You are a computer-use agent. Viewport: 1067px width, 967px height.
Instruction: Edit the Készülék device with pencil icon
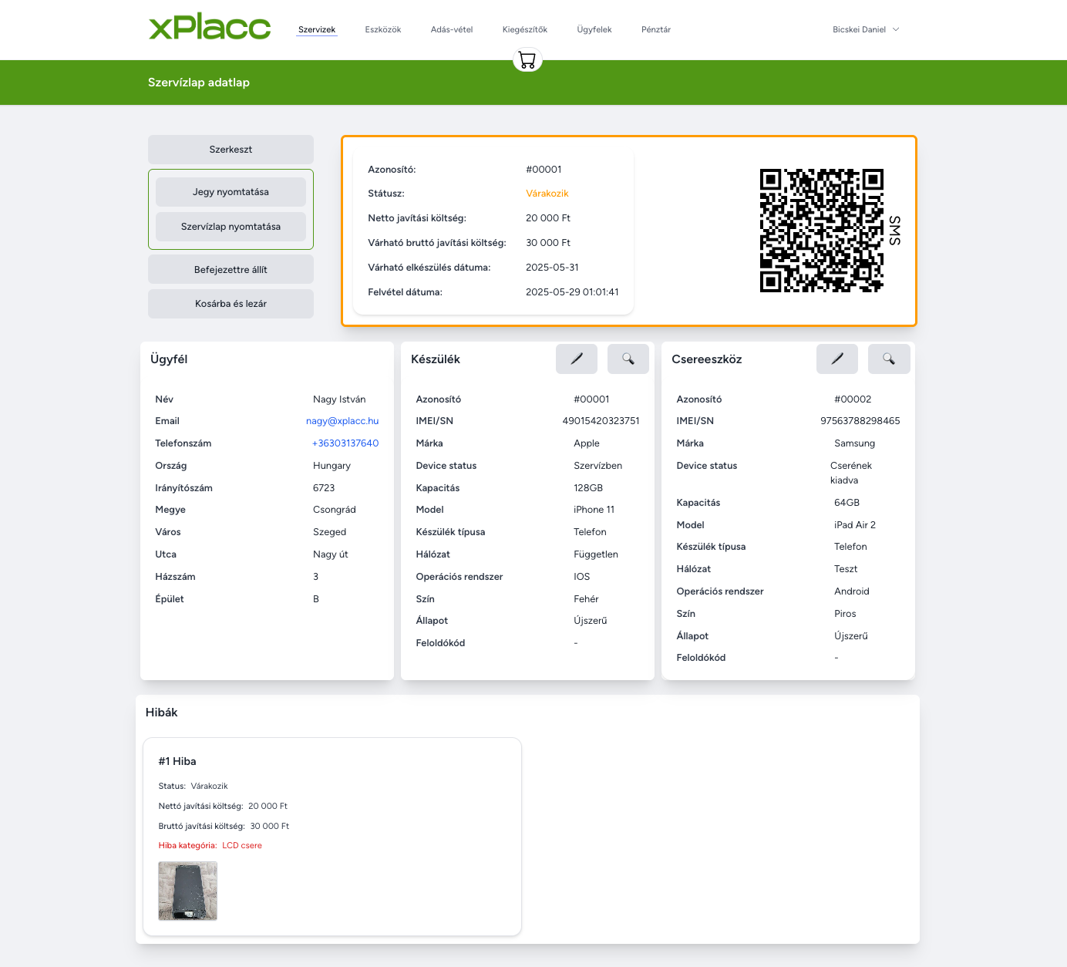point(577,359)
